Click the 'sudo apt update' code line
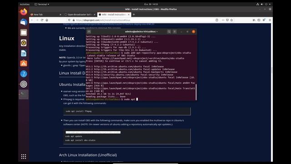Screen dimensions: 291x164 point(74,136)
